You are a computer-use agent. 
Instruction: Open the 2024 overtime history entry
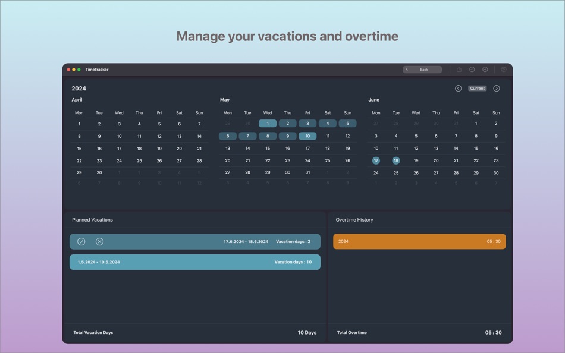(419, 241)
